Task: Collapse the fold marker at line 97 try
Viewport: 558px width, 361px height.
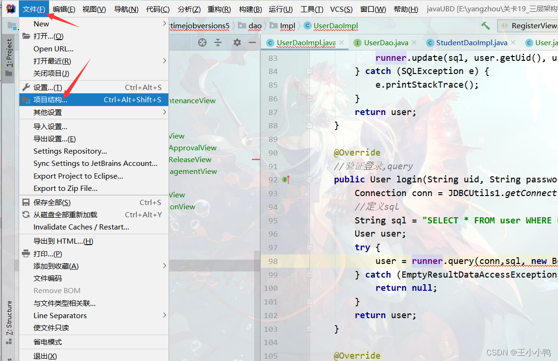Action: coord(309,248)
